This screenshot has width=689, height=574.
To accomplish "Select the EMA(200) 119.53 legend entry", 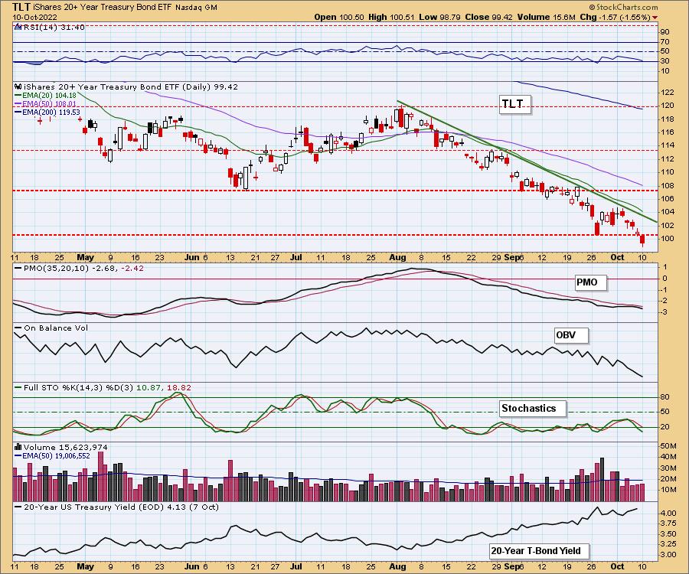I will tap(47, 112).
